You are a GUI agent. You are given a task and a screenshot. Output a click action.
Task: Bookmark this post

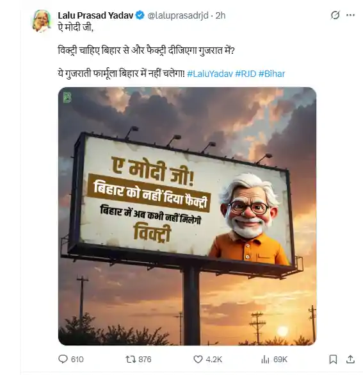[333, 359]
